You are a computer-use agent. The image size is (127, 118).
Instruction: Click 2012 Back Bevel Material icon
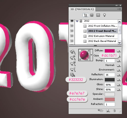[85, 41]
